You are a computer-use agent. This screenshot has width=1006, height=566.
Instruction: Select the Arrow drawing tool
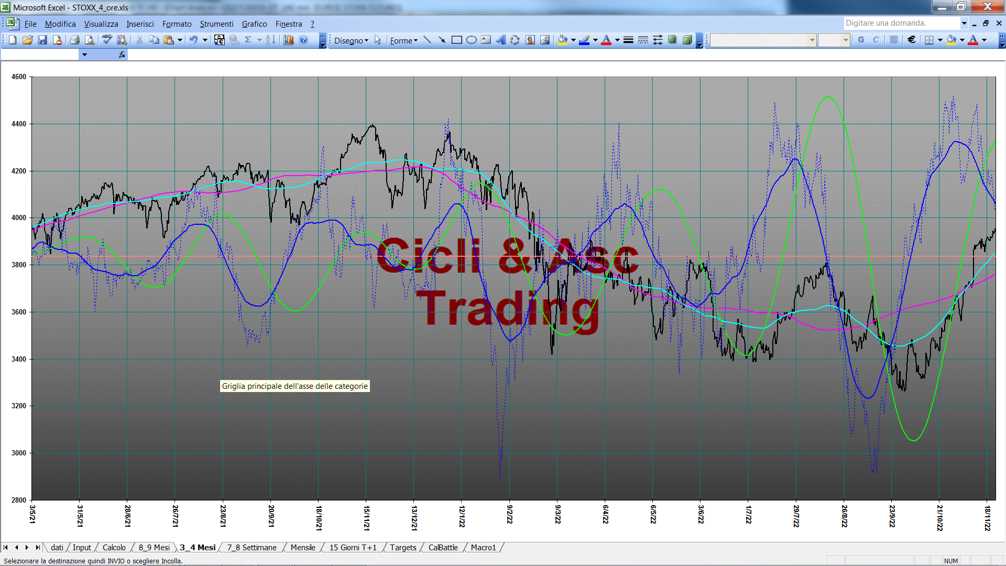pos(442,40)
